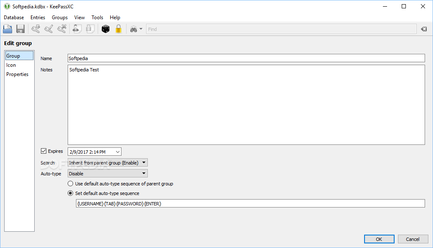Discard changes with Cancel button
Viewport: 433px width, 248px height.
(413, 239)
